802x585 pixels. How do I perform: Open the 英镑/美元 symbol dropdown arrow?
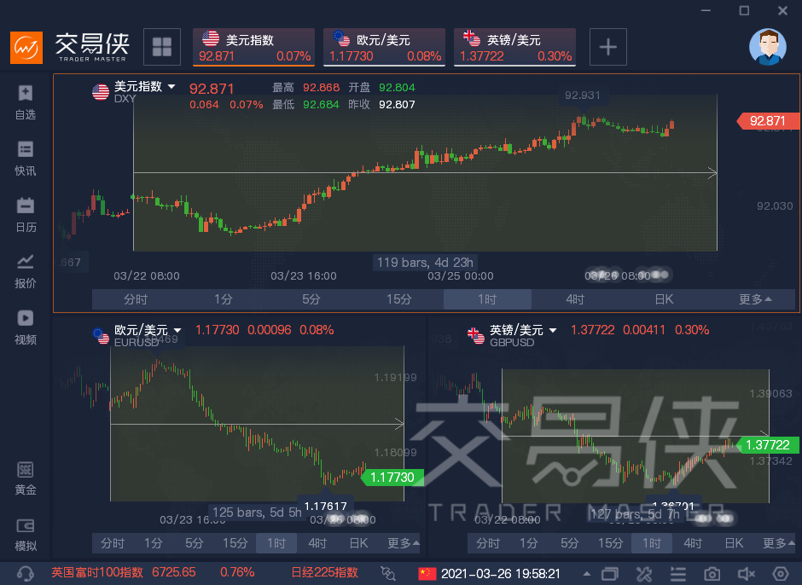[553, 330]
